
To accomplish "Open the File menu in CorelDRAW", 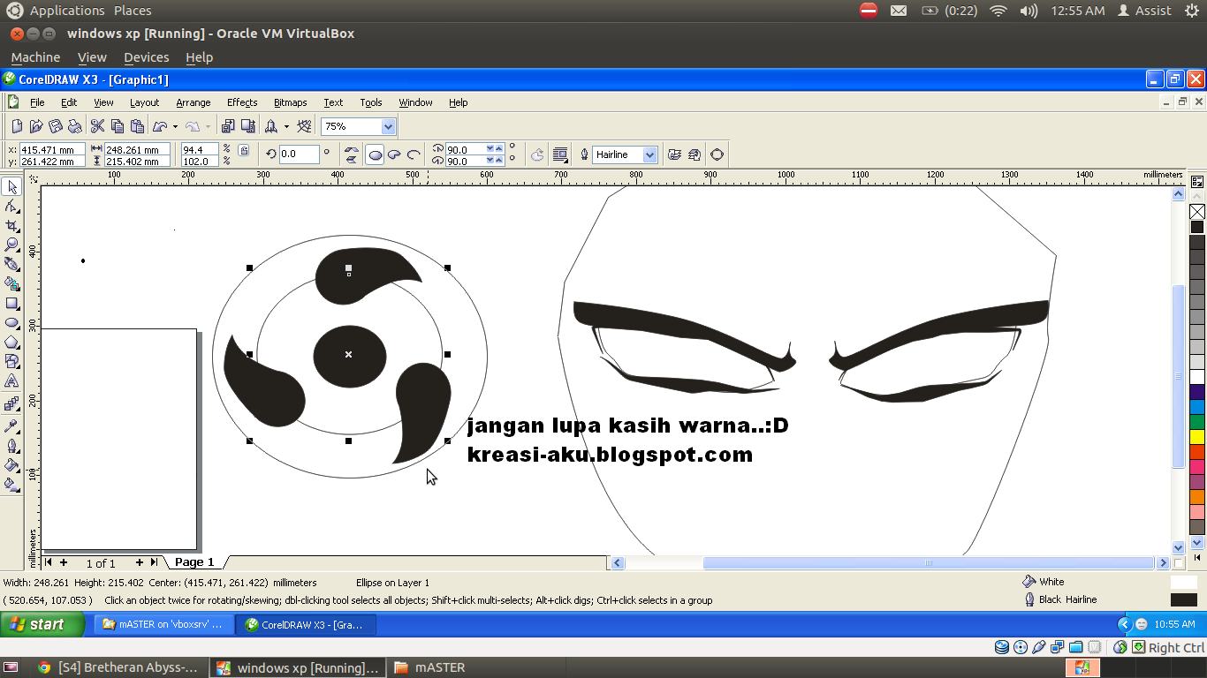I will pos(37,102).
